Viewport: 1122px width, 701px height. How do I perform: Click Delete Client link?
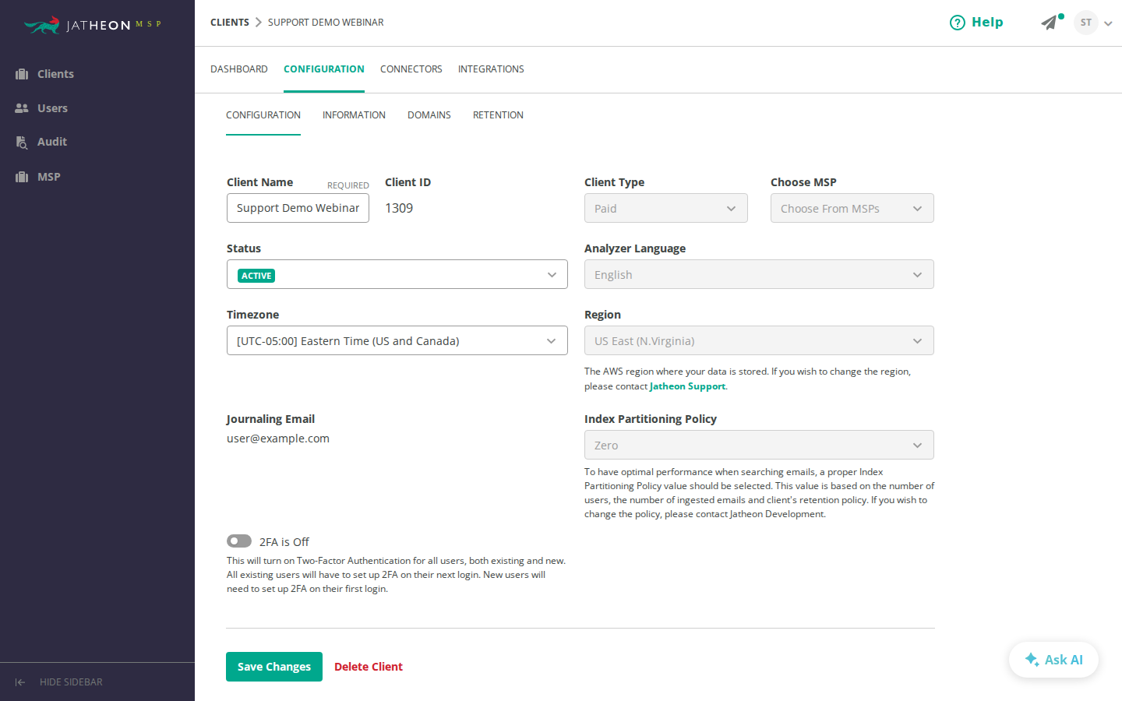pyautogui.click(x=369, y=667)
